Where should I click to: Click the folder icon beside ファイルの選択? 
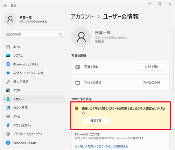[78, 83]
